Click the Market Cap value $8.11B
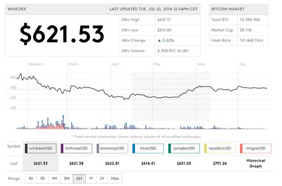The height and width of the screenshot is (186, 282). coord(246,30)
